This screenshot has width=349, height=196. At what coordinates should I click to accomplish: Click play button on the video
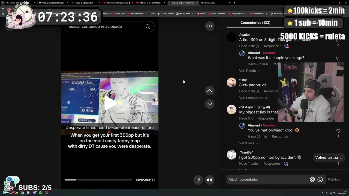[110, 103]
